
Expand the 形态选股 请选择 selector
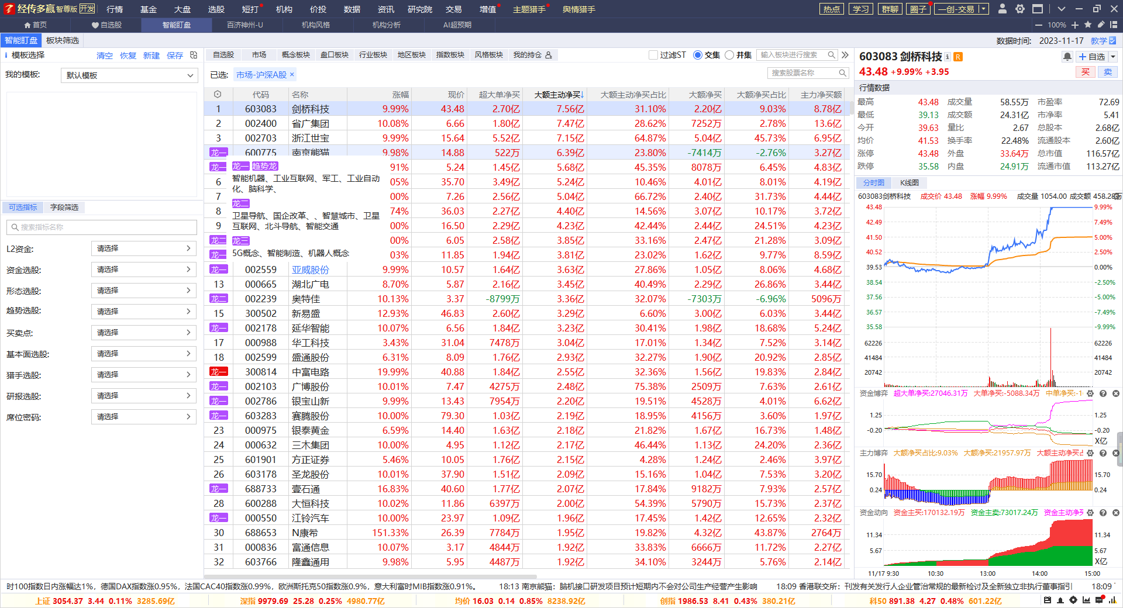point(144,291)
